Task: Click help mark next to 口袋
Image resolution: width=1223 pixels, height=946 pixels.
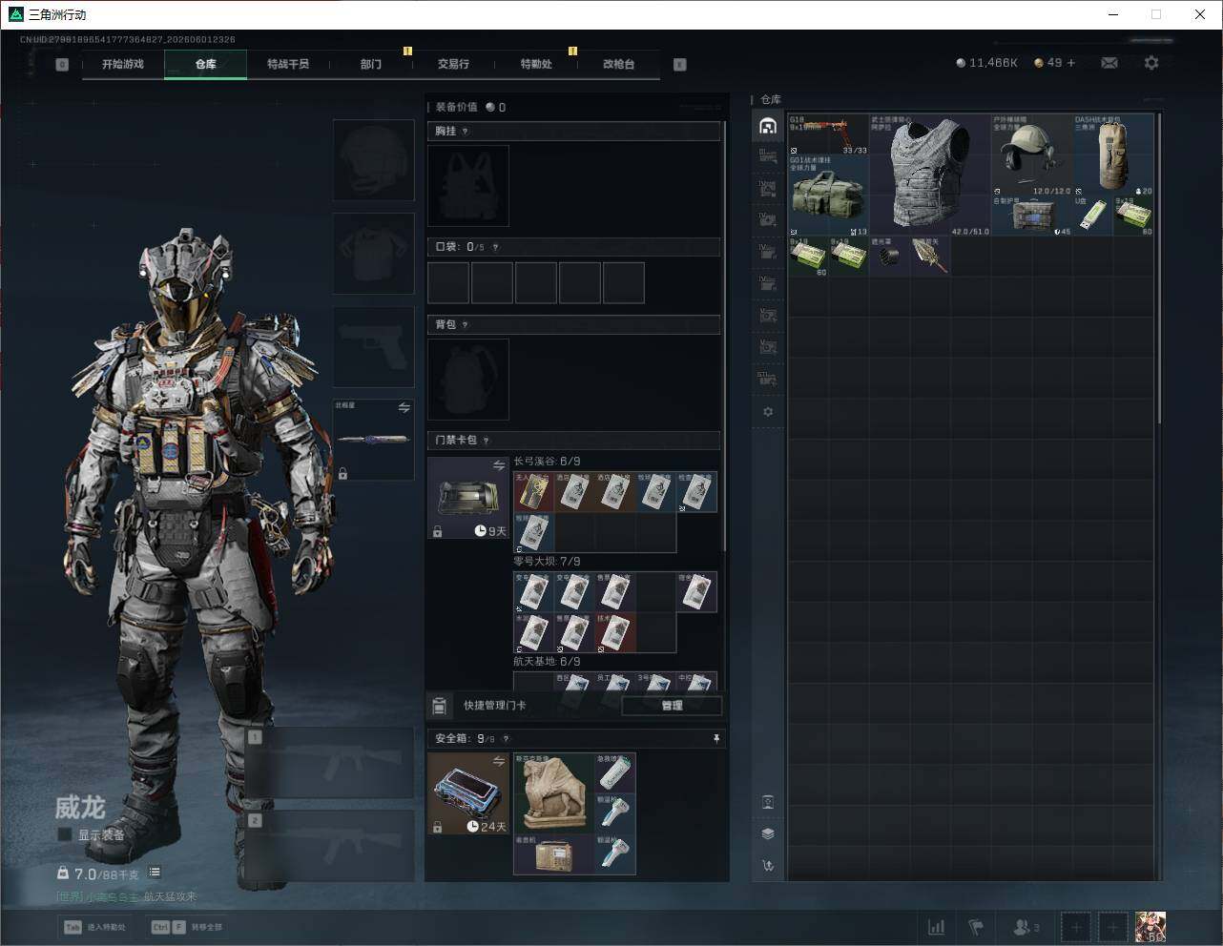Action: point(494,248)
